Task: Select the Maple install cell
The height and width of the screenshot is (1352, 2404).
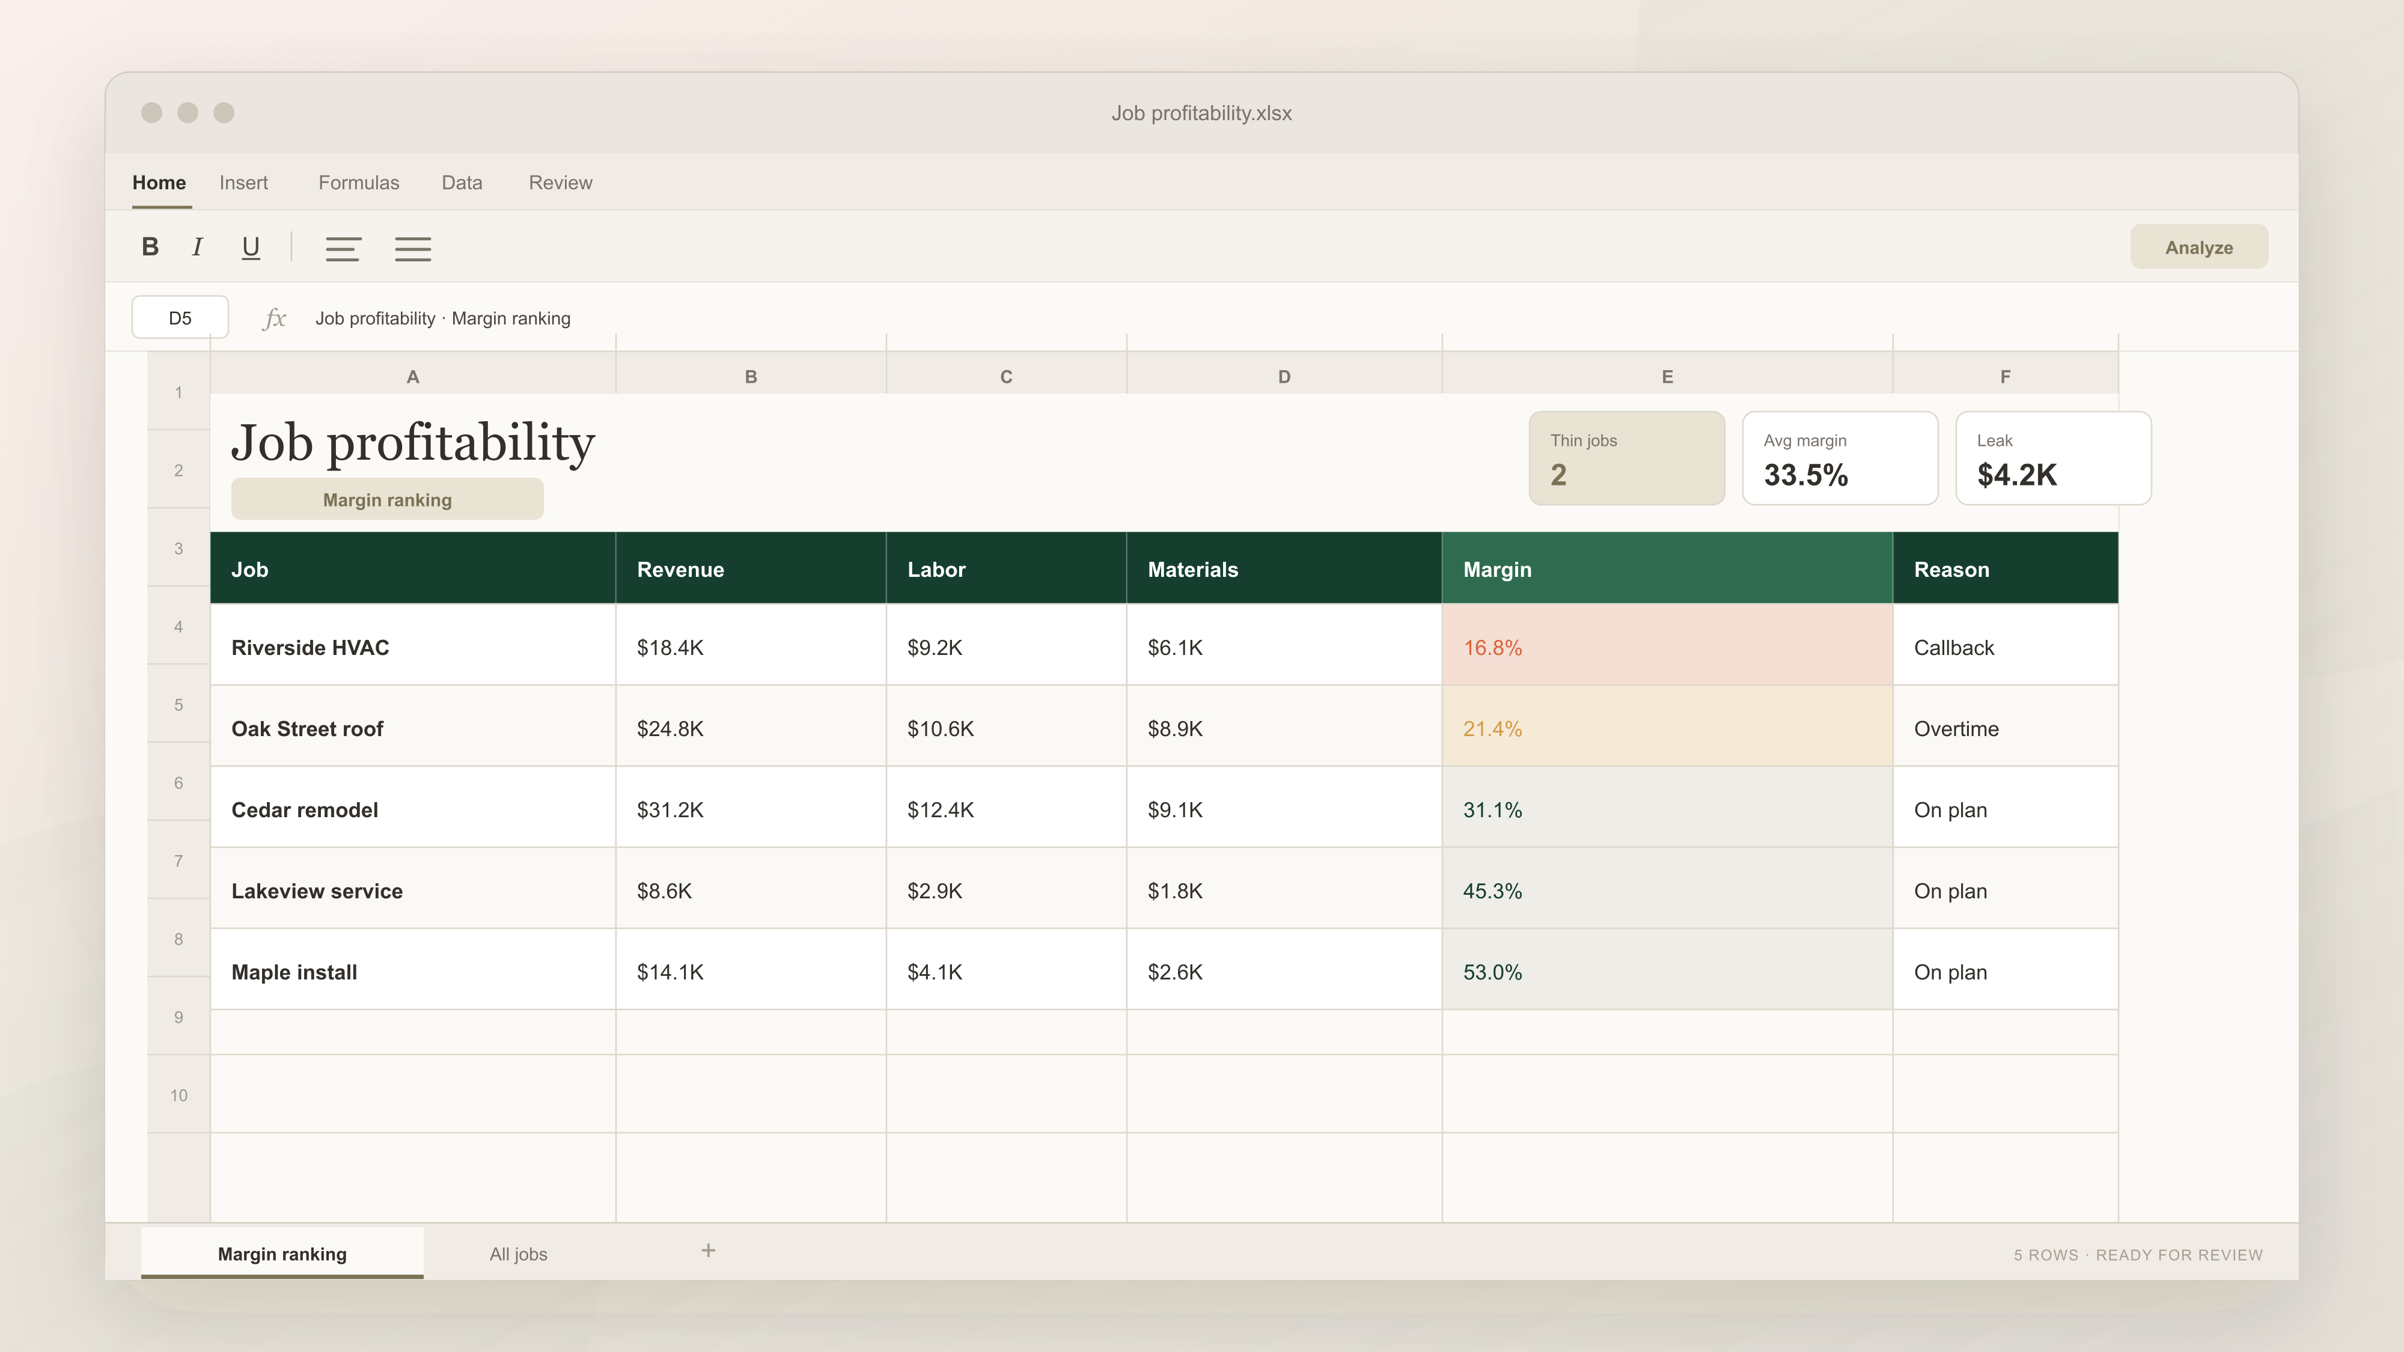Action: coord(412,969)
